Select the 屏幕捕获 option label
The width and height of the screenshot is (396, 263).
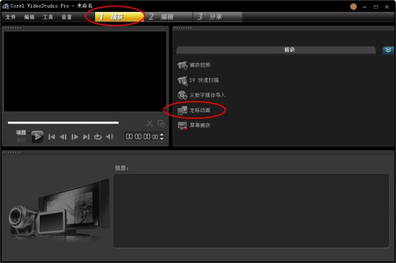[200, 125]
